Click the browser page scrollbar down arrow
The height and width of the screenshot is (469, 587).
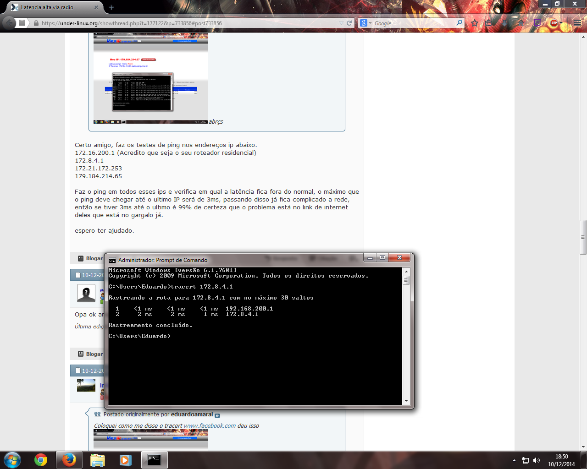[x=583, y=447]
